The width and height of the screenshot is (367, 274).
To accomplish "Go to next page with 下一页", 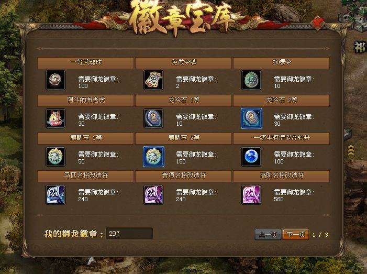I will [x=296, y=234].
